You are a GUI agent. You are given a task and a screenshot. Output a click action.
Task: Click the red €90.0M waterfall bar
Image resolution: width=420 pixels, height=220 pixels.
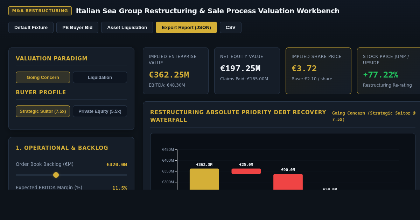point(288,182)
